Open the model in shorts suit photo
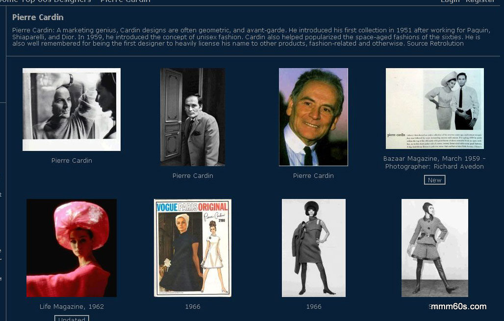The height and width of the screenshot is (321, 504). (434, 248)
